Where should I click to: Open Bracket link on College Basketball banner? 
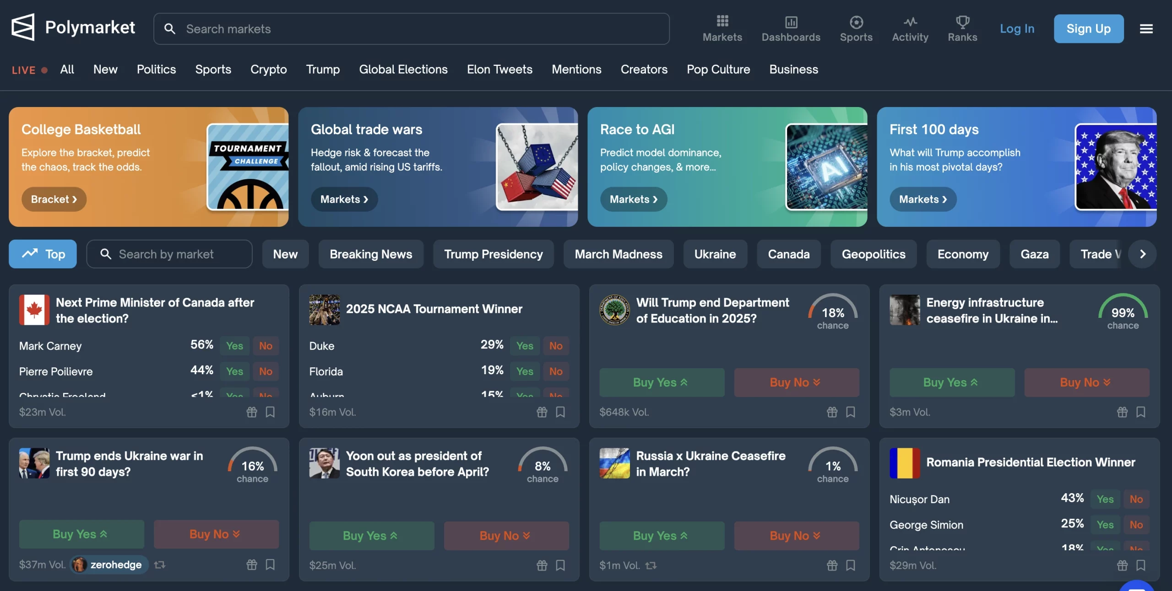click(54, 199)
